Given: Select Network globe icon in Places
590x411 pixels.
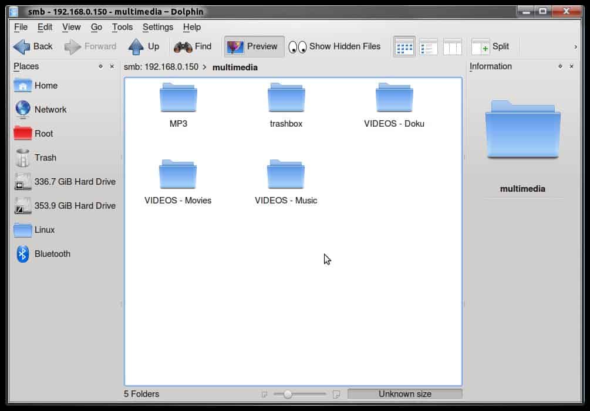Looking at the screenshot, I should click(x=22, y=109).
